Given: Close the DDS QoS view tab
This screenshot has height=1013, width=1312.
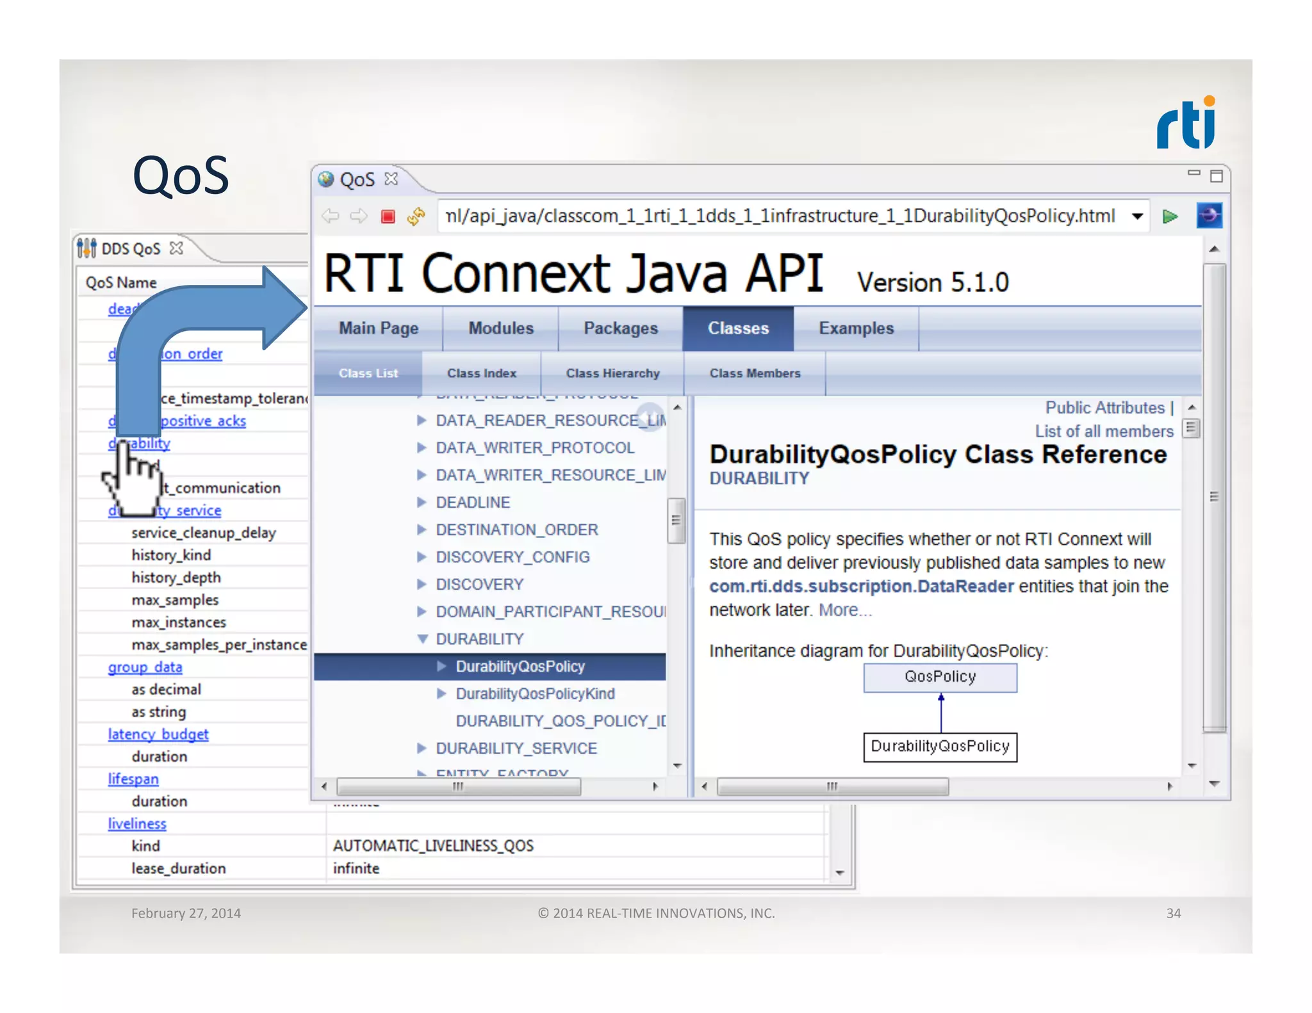Looking at the screenshot, I should click(x=177, y=248).
